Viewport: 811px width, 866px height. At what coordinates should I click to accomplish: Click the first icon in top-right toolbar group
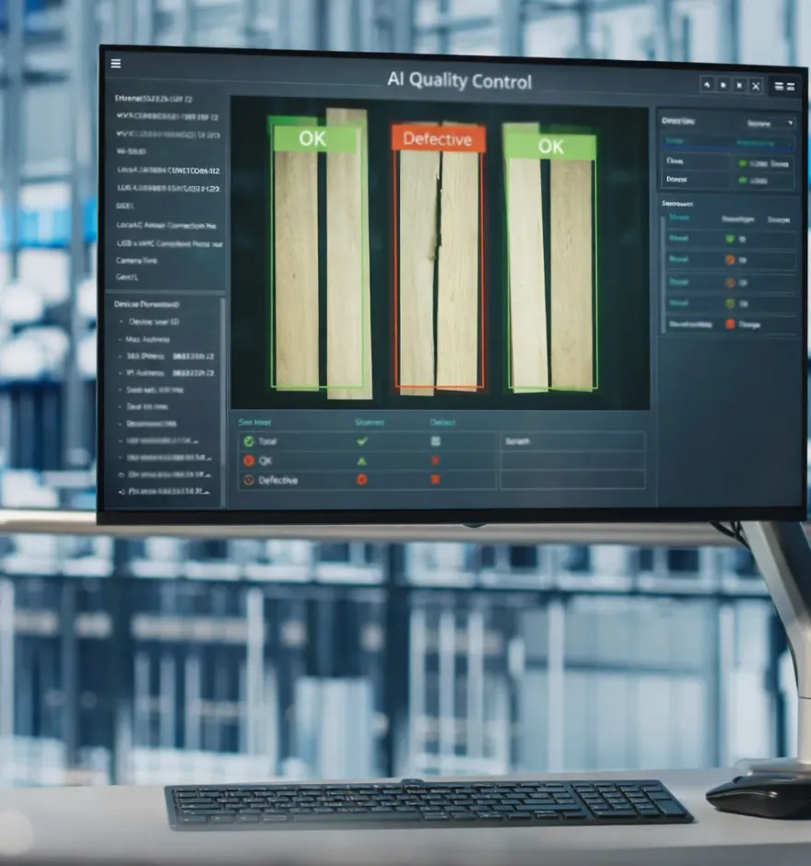pos(707,85)
